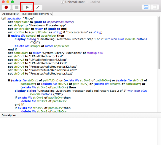Click the line set scriptFolder to folder
Screen dimensions: 161x145
click(37, 29)
